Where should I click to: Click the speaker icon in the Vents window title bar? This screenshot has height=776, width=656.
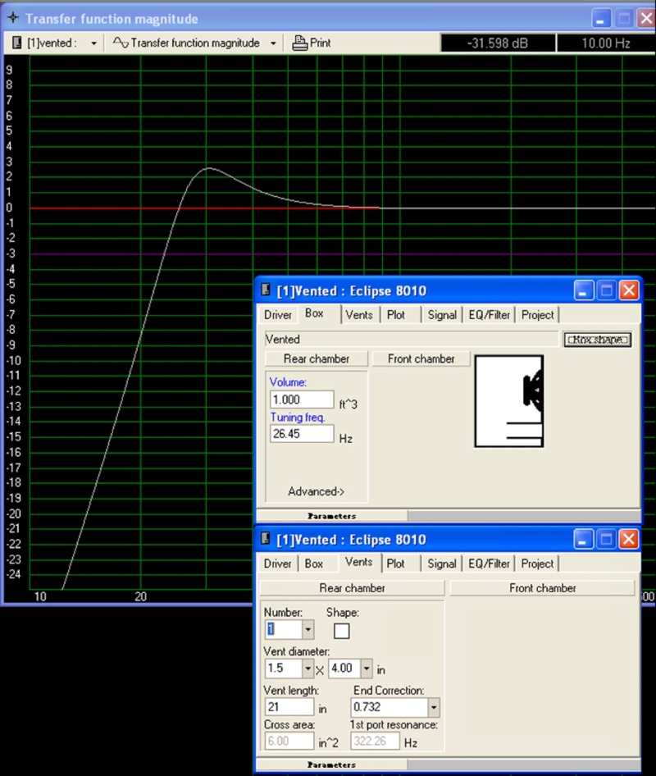[x=266, y=538]
